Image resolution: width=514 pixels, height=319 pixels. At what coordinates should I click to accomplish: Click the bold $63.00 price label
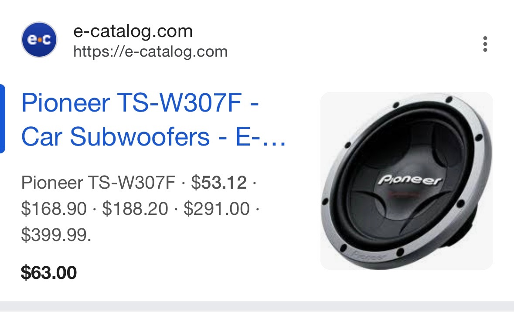(x=48, y=272)
